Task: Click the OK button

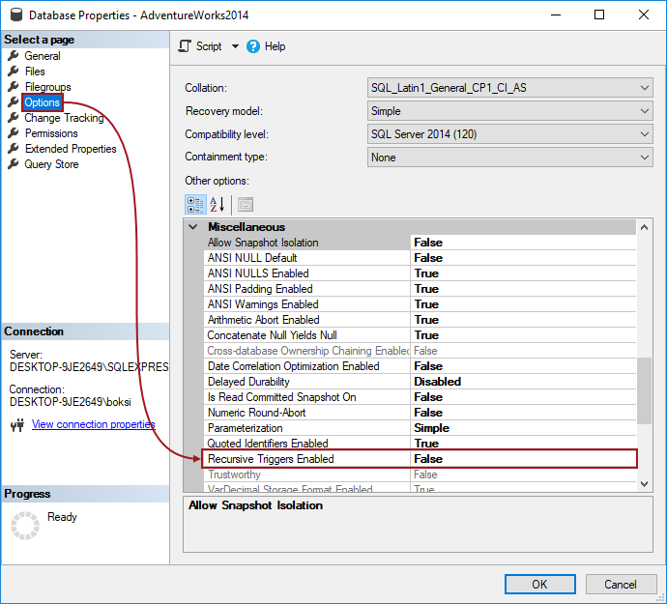Action: coord(539,584)
